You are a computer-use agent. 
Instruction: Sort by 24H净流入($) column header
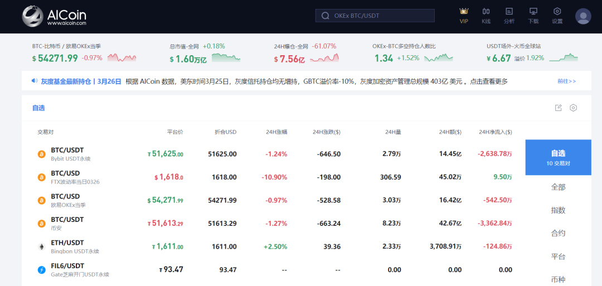click(496, 132)
